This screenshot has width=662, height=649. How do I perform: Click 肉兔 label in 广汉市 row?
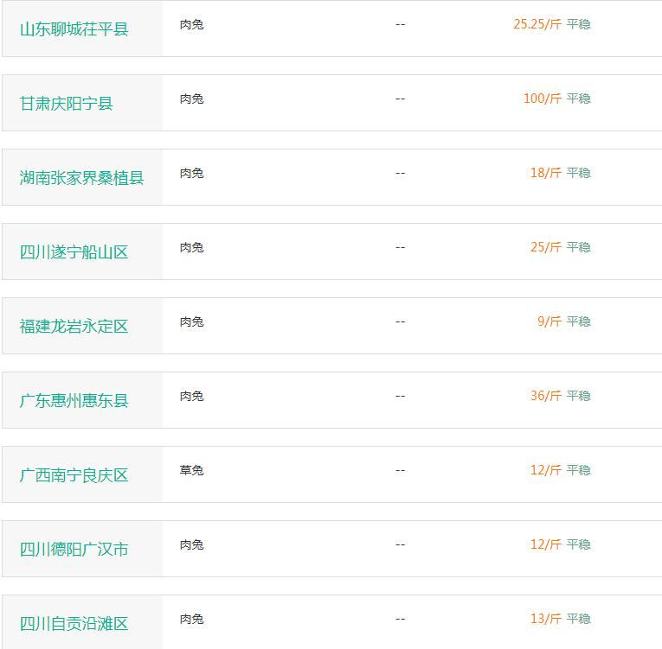point(191,544)
